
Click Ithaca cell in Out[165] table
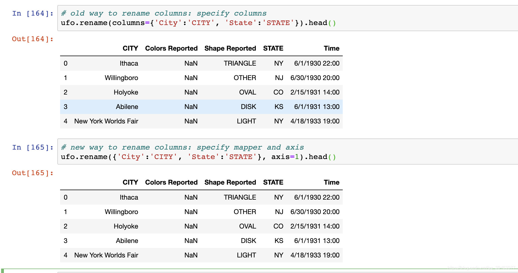tap(129, 197)
